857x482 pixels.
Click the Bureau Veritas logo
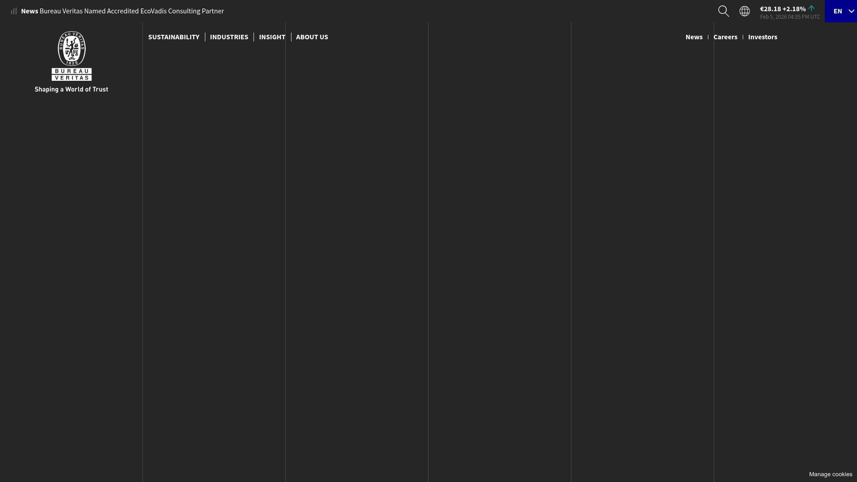tap(71, 56)
